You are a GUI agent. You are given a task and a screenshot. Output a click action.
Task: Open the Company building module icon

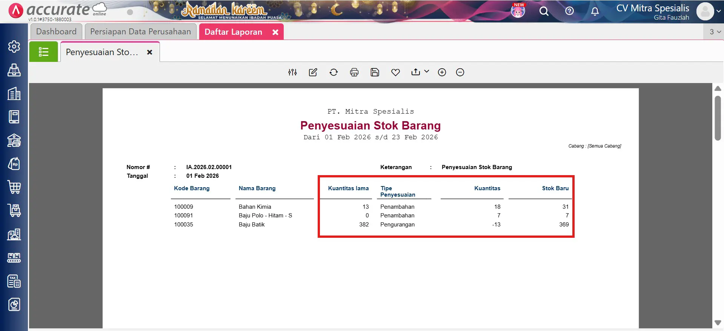(14, 94)
